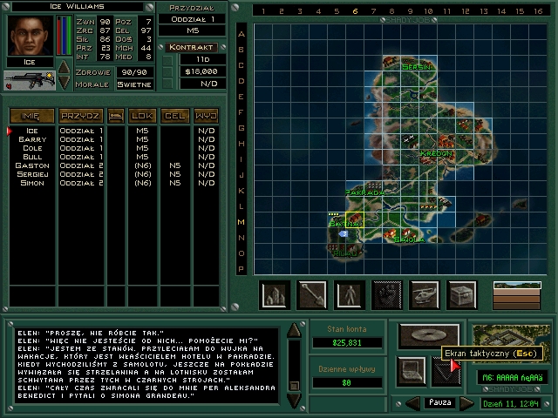The width and height of the screenshot is (558, 418).
Task: Sort mercs by sleep bed icon column
Action: tap(115, 115)
